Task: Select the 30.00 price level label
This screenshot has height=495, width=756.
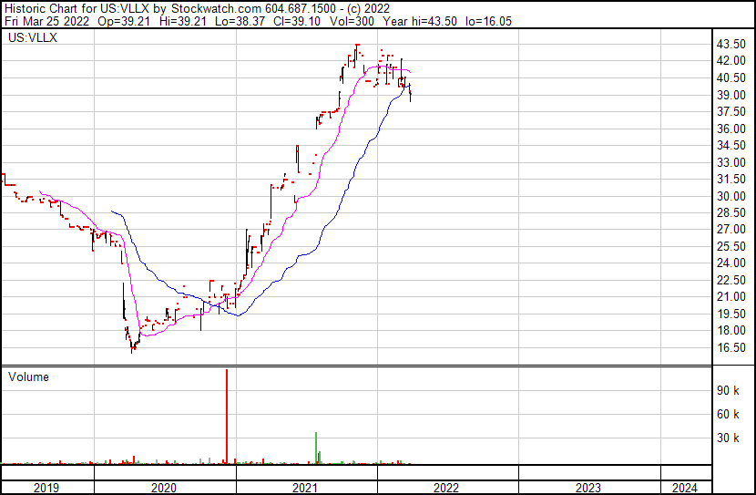Action: (x=731, y=196)
